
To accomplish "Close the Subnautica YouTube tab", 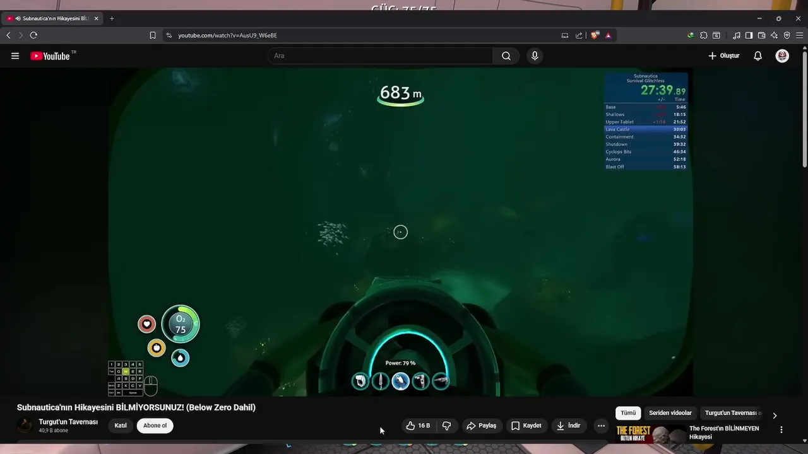I will click(96, 18).
